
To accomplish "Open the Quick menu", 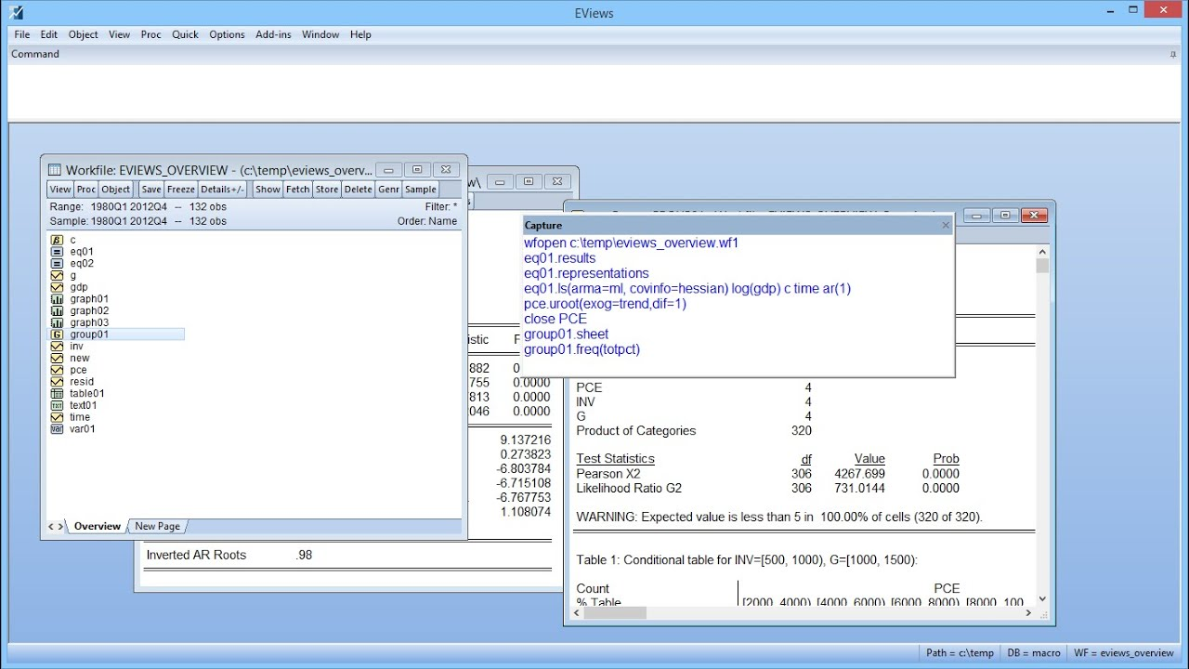I will (x=185, y=34).
